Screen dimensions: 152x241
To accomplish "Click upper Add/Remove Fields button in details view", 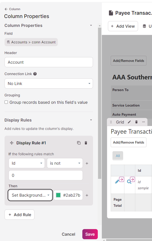I will tap(128, 61).
